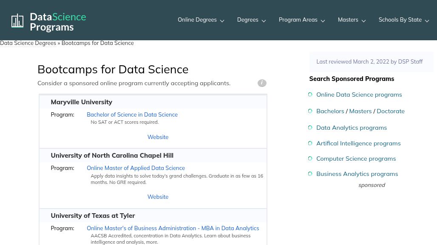Click bullet icon beside Online Data Science programs
Viewport: 437px width, 245px height.
point(310,95)
